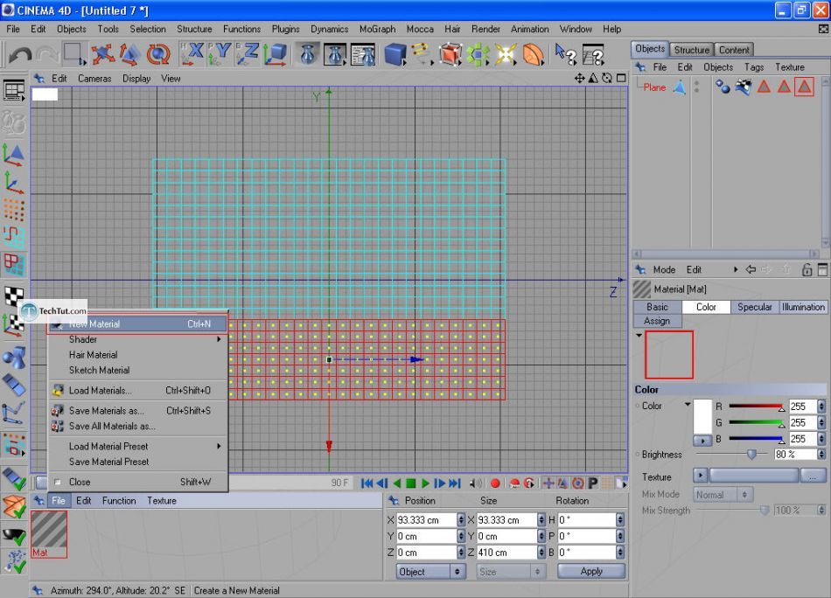
Task: Click the Make Editable sidebar icon
Action: [x=14, y=123]
